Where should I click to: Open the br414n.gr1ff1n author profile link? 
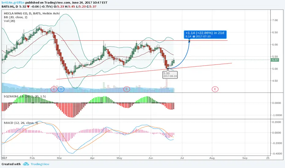13,2
